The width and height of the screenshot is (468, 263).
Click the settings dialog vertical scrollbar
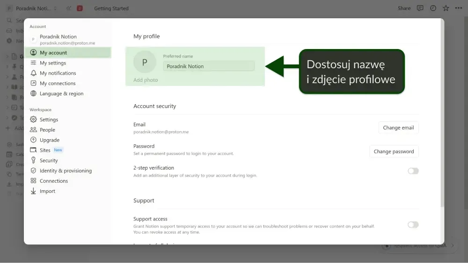click(442, 113)
